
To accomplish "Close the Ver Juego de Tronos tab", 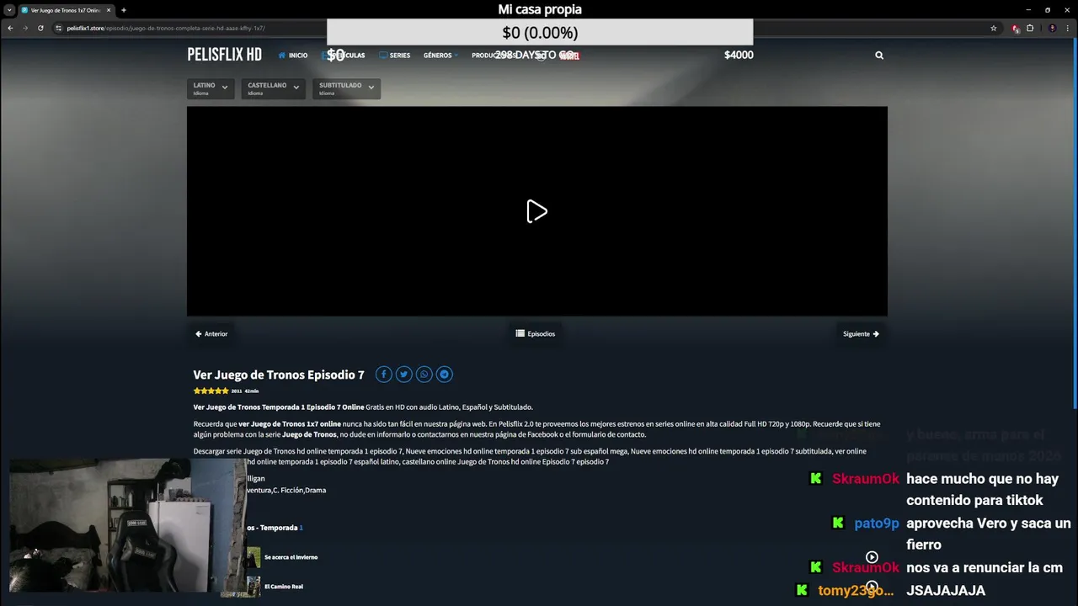I will [x=108, y=10].
